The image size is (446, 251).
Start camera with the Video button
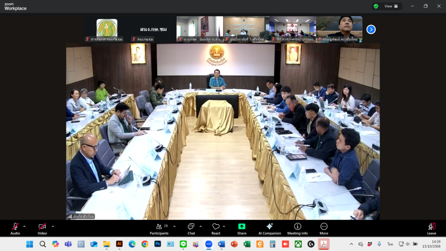pyautogui.click(x=42, y=229)
